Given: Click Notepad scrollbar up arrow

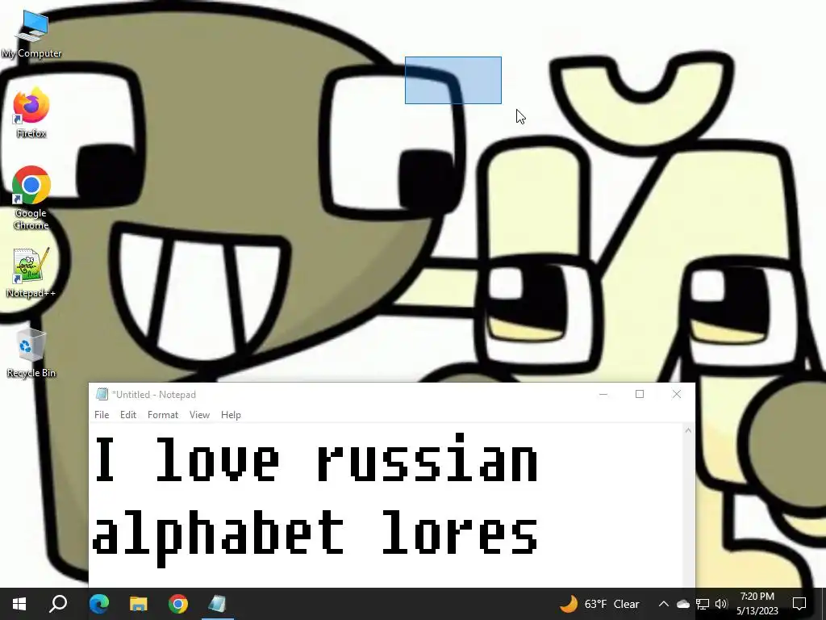Looking at the screenshot, I should 688,431.
